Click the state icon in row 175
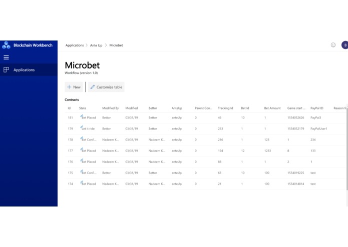 pos(82,171)
